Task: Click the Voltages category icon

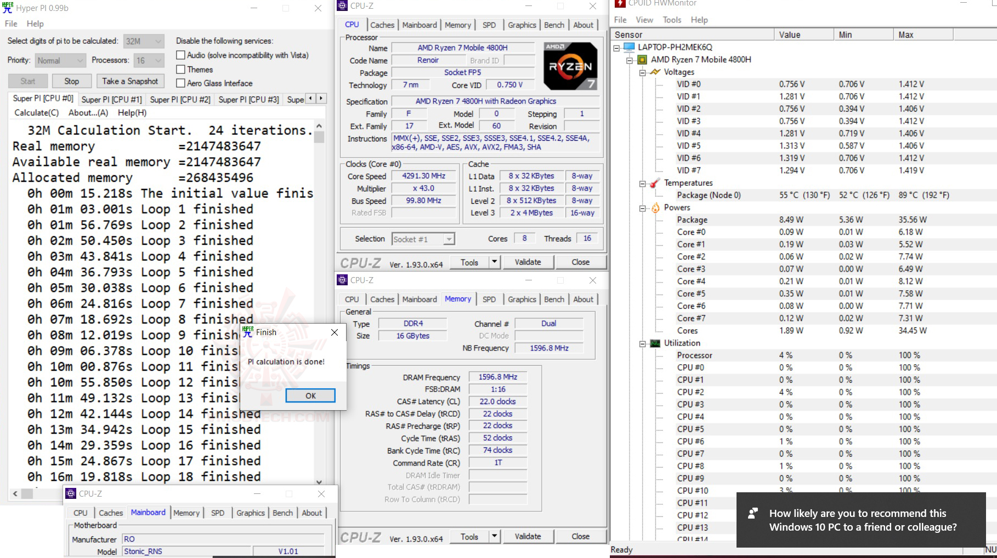Action: 655,72
